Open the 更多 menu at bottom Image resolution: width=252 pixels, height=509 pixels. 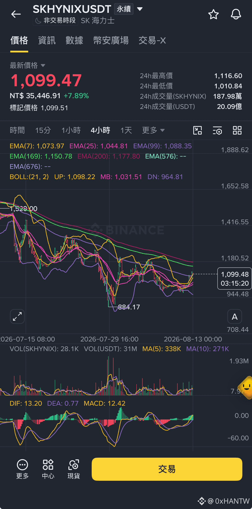coord(22,469)
